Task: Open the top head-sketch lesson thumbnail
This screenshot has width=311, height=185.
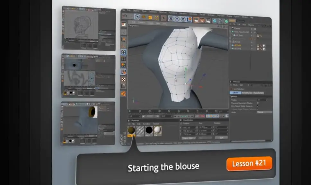Action: (x=88, y=28)
